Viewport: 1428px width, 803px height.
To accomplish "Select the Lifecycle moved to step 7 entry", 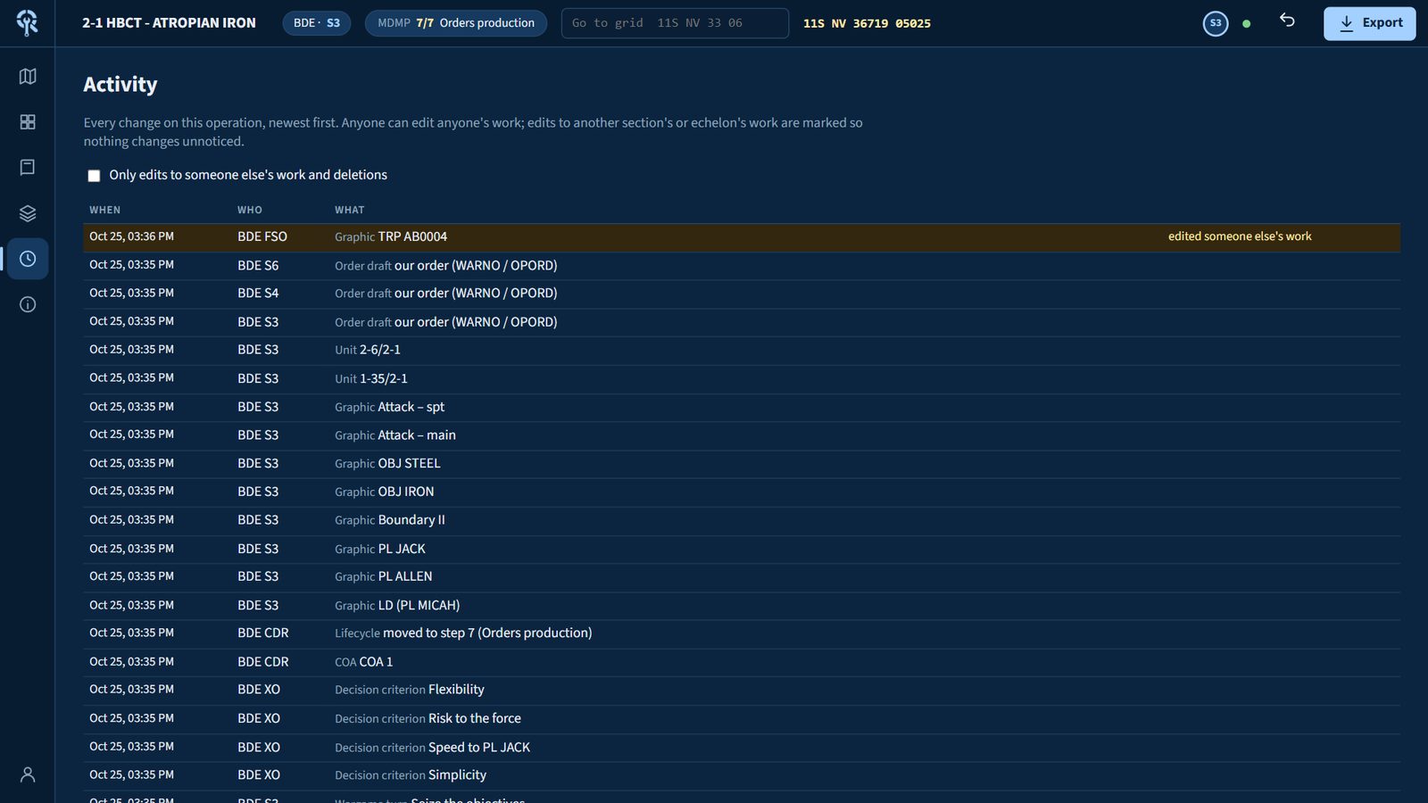I will (742, 633).
